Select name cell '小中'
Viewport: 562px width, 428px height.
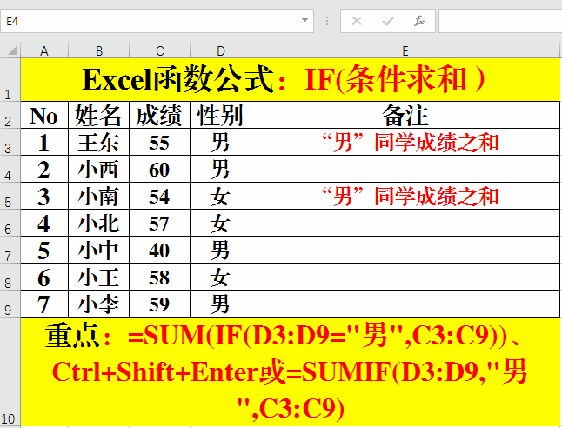(99, 250)
